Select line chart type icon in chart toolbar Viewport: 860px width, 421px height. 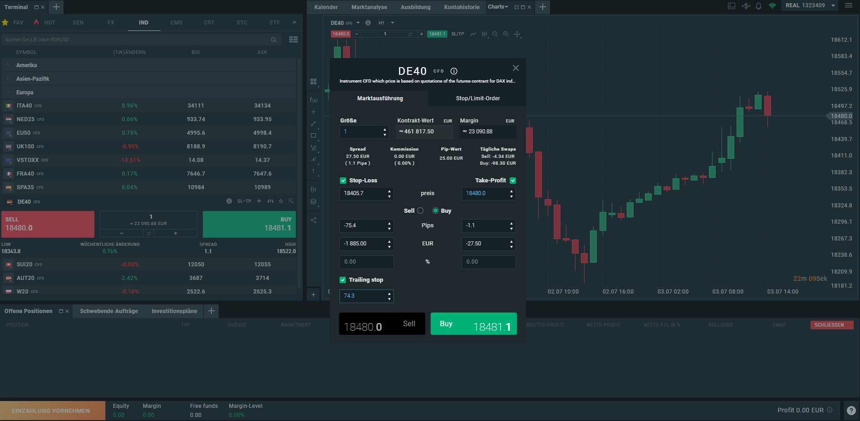tap(473, 34)
